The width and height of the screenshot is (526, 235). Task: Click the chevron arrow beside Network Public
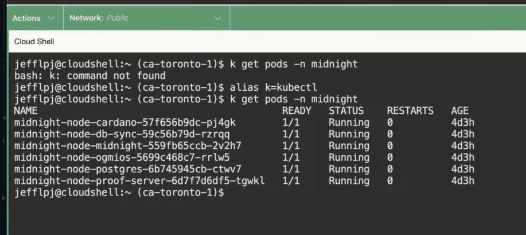click(217, 18)
